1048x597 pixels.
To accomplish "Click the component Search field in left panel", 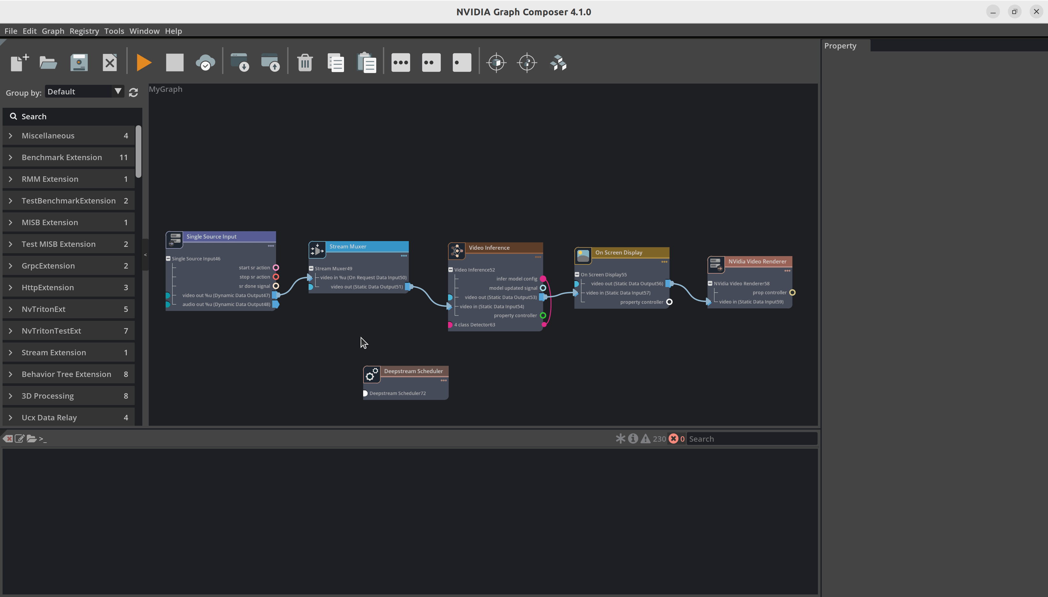I will pos(72,116).
